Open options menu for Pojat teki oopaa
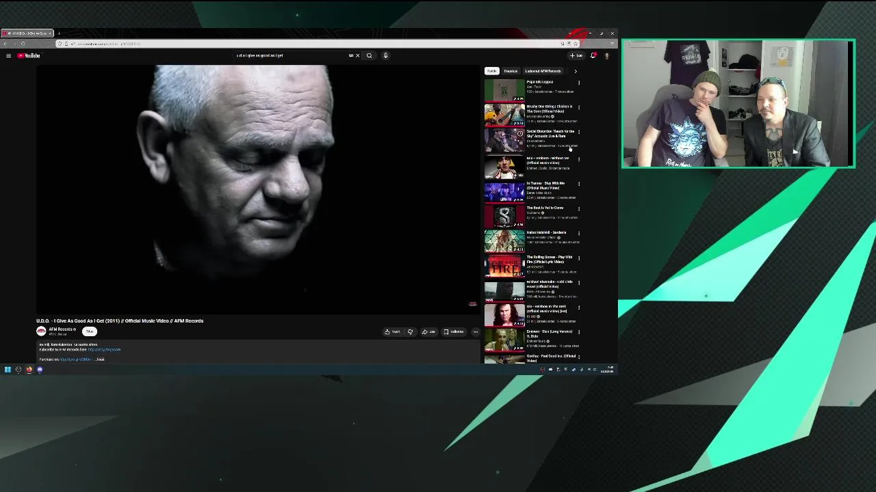The width and height of the screenshot is (876, 492). [x=579, y=83]
